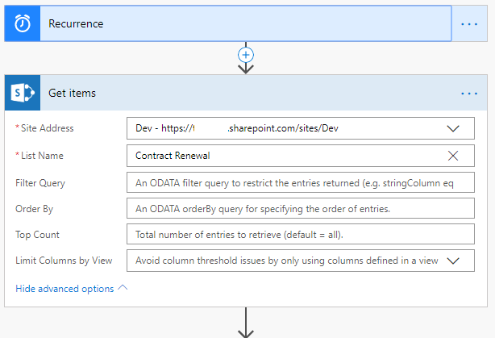
Task: Click the Dev SharePoint site address text
Action: tap(236, 128)
